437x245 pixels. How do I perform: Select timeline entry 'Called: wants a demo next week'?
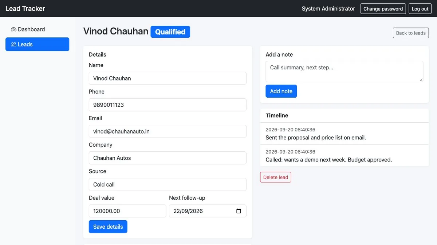[345, 156]
